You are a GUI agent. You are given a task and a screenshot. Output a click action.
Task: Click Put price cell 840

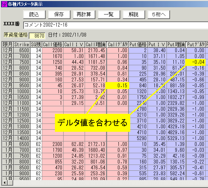138,86
